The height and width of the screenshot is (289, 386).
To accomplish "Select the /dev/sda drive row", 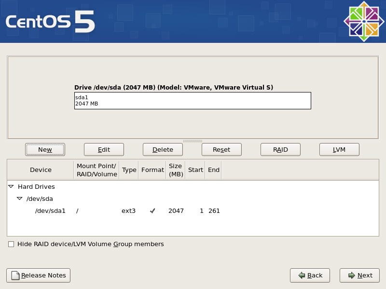I will [x=193, y=198].
